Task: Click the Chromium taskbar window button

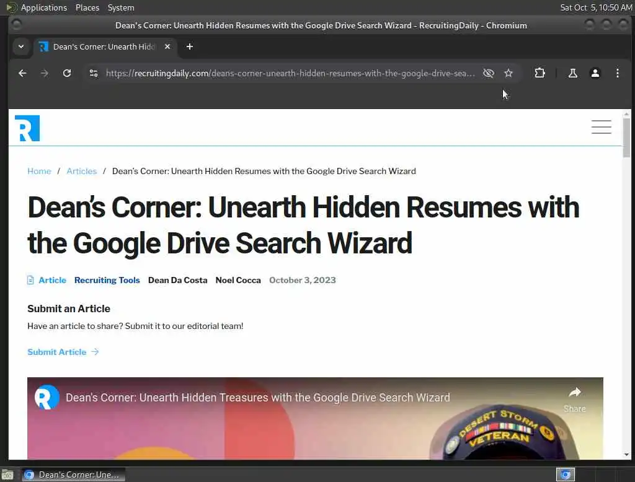Action: (73, 475)
